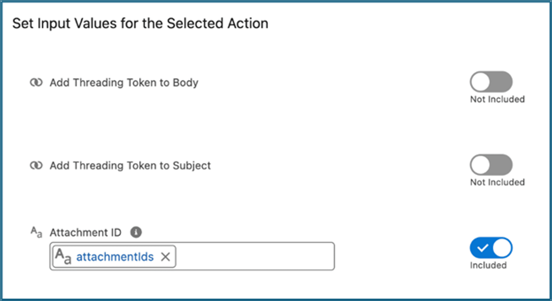Remove the attachmentIds pill with its X
552x301 pixels.
click(x=165, y=257)
